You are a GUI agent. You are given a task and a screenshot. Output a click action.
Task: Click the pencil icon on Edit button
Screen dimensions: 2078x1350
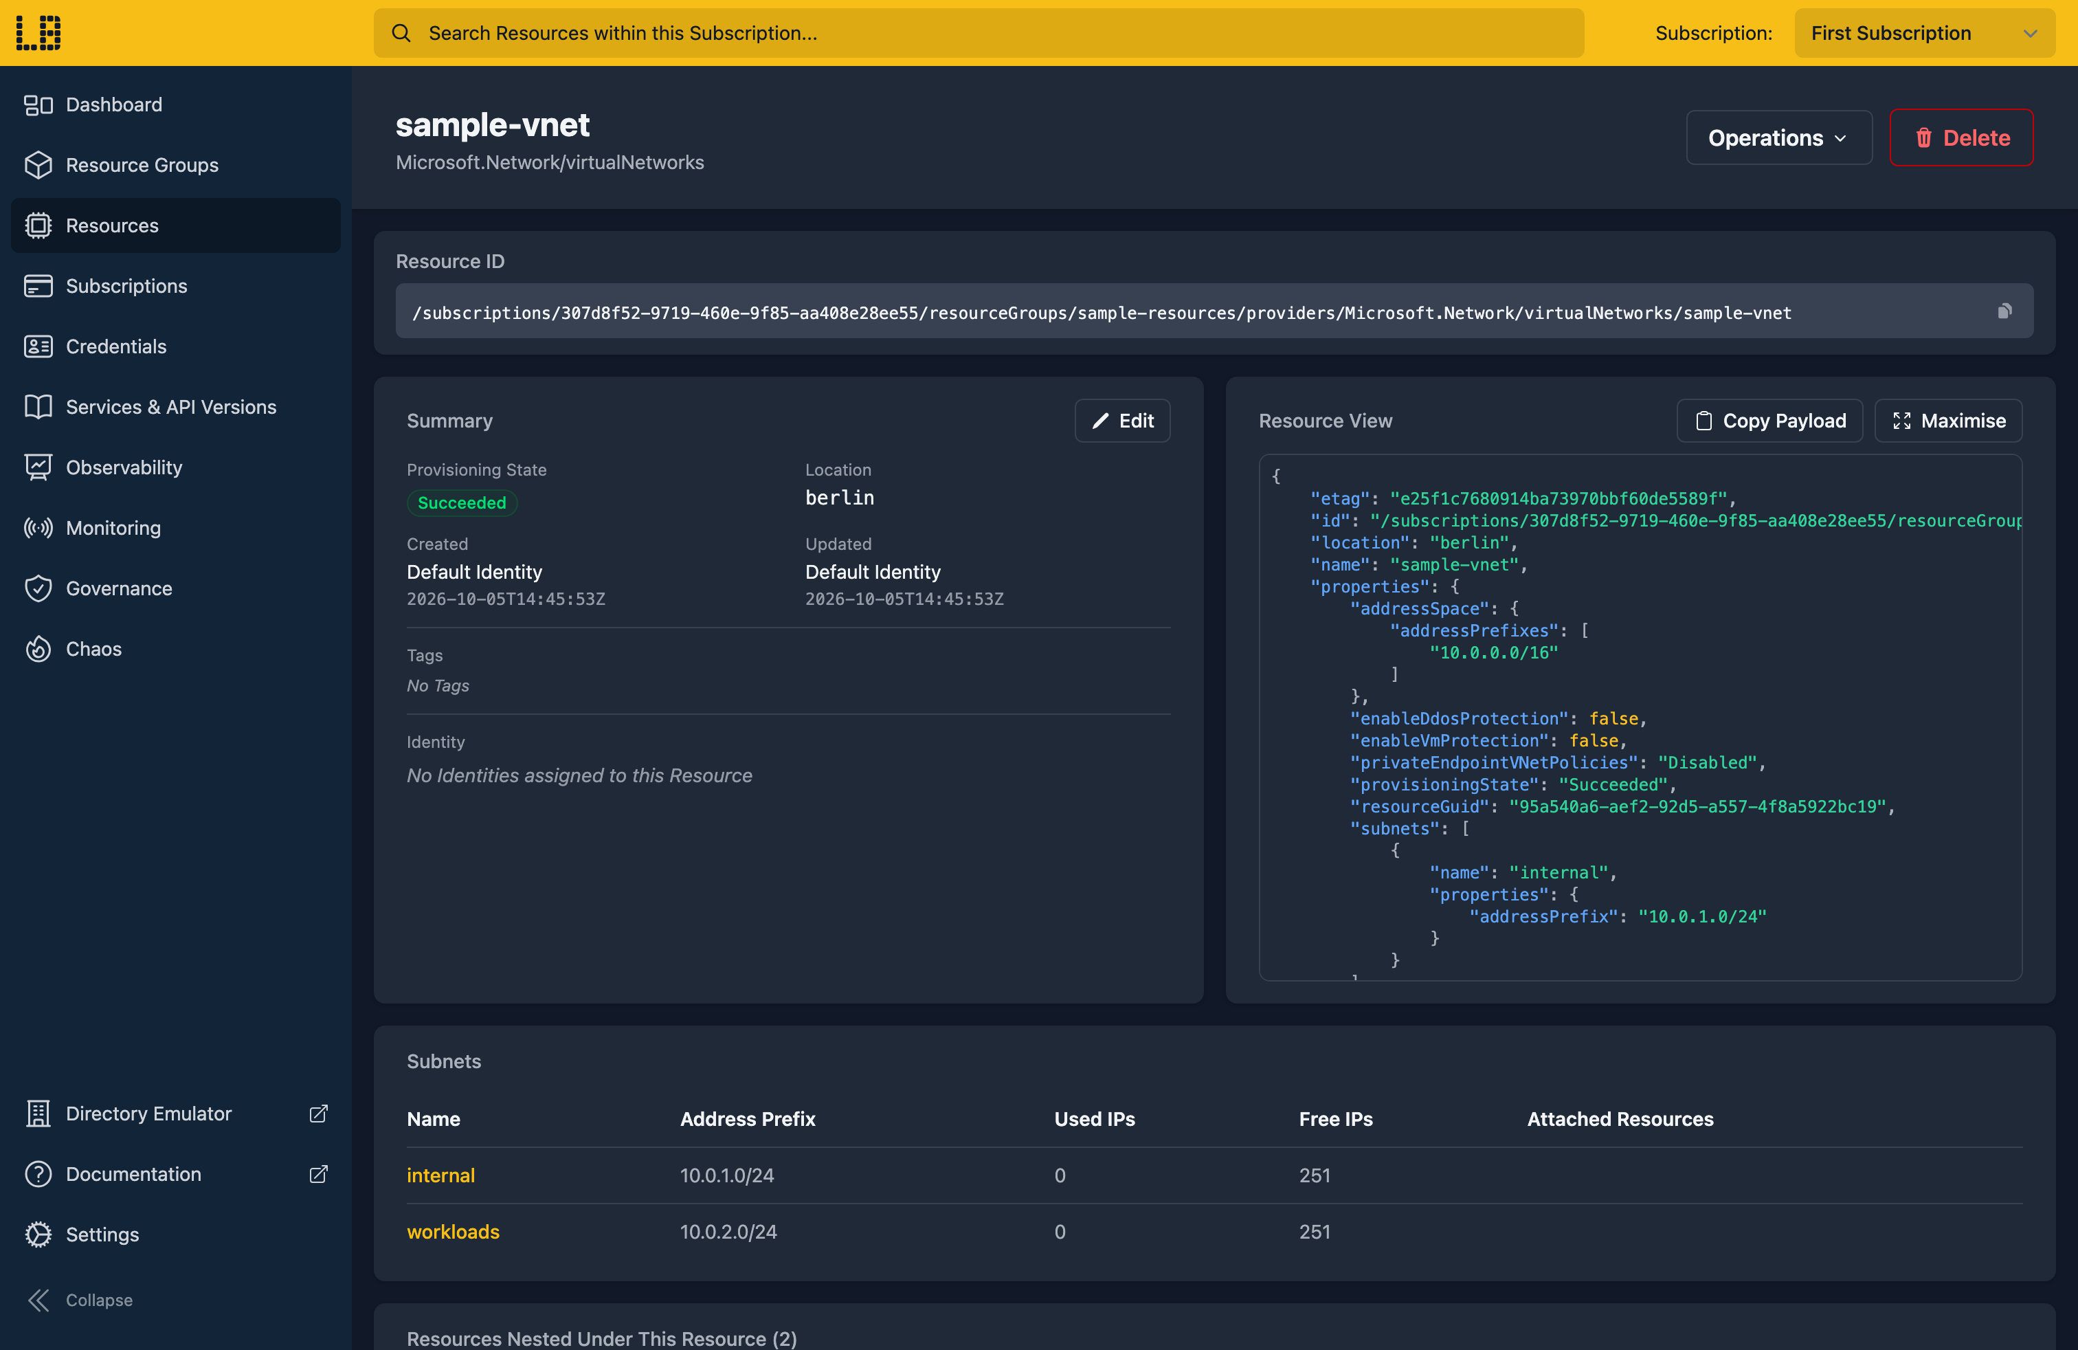pyautogui.click(x=1100, y=421)
